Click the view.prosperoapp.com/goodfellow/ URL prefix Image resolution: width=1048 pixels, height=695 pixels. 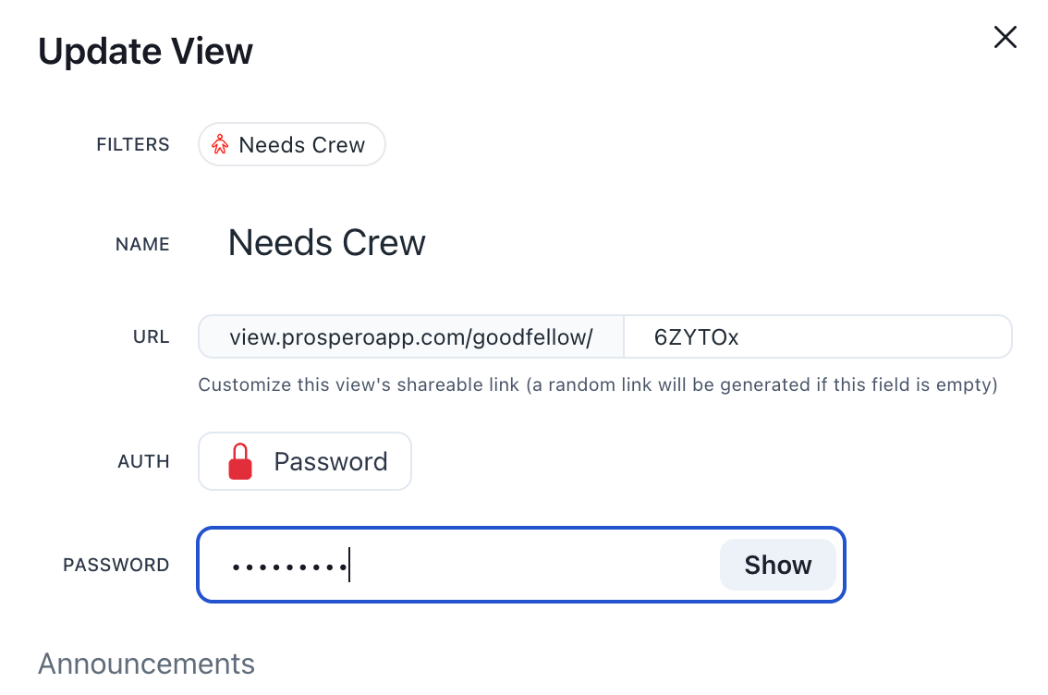point(410,336)
